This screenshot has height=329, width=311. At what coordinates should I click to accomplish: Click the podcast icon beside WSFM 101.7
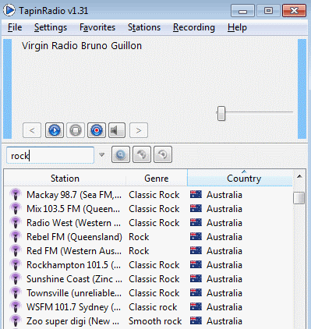[x=16, y=306]
